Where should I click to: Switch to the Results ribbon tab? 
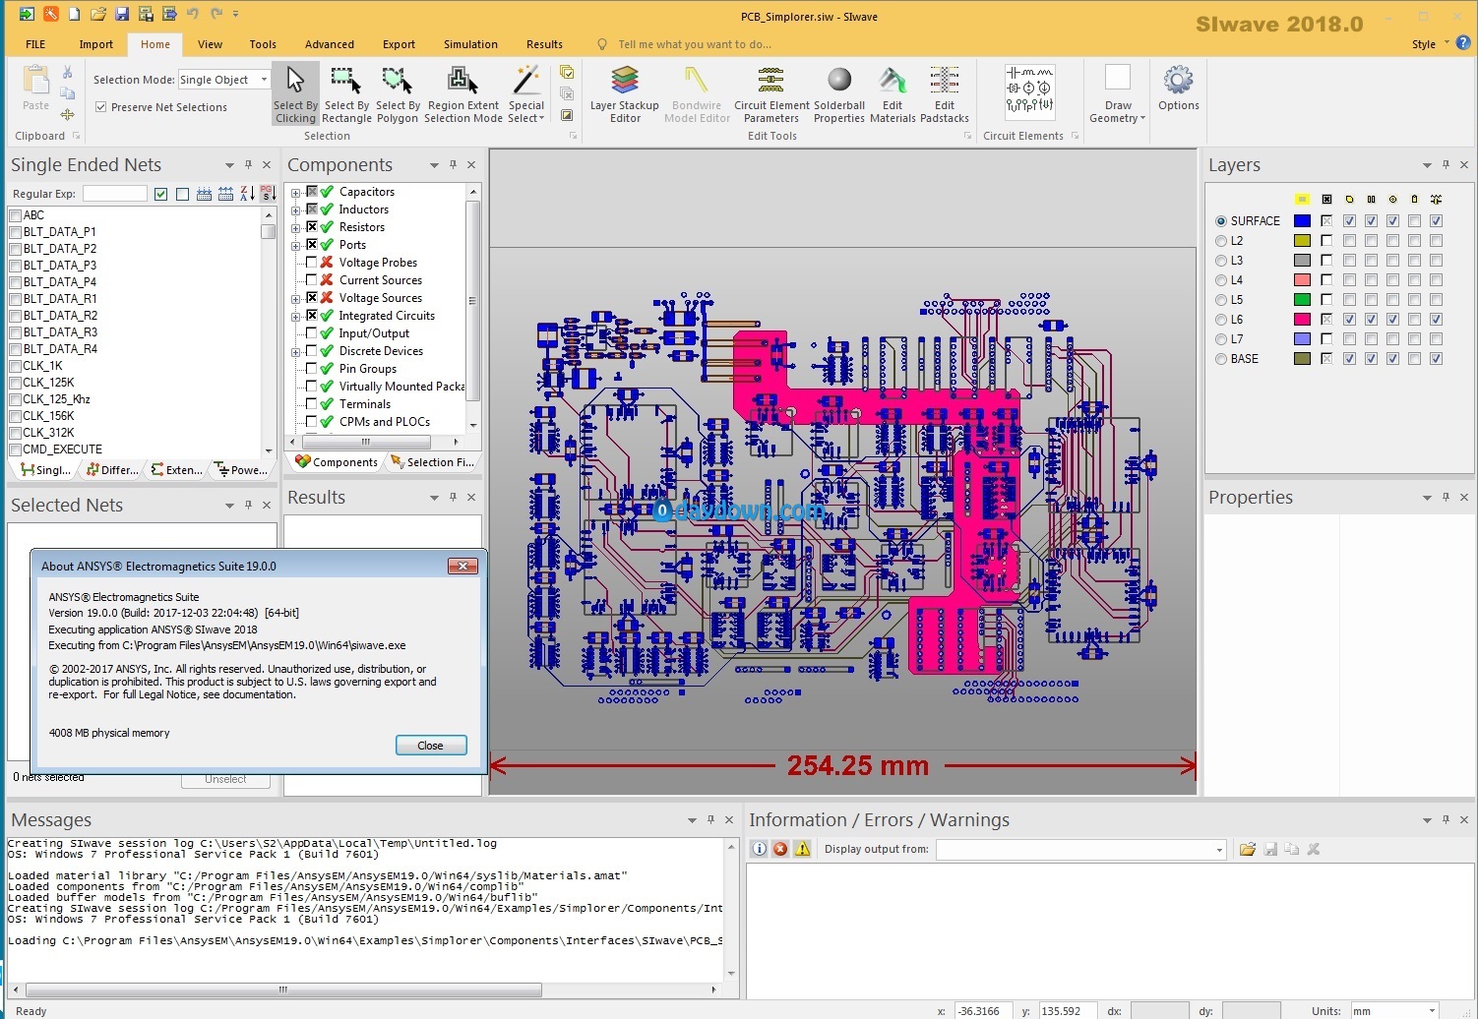click(544, 44)
